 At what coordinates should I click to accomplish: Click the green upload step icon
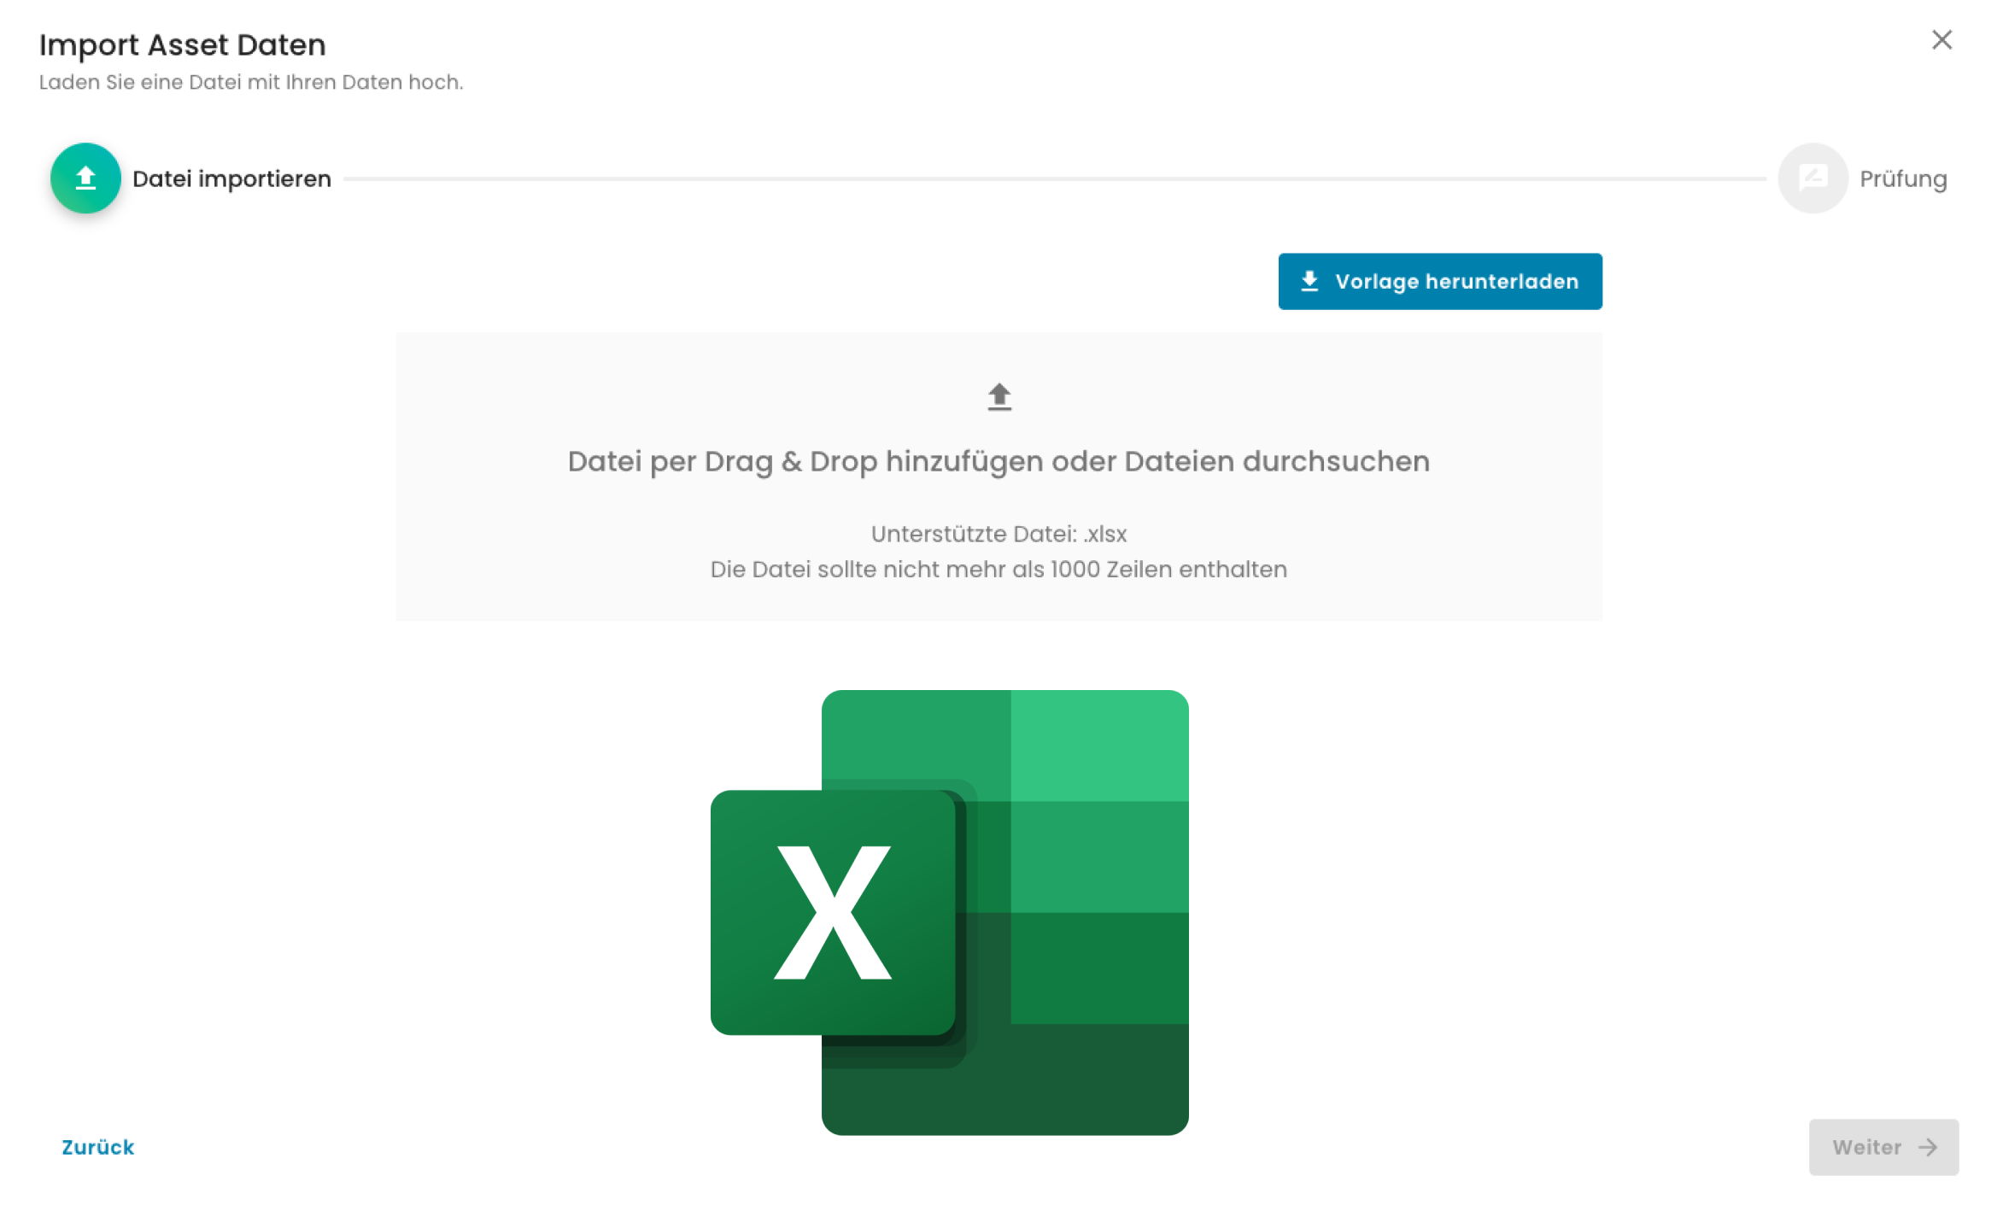pos(85,178)
